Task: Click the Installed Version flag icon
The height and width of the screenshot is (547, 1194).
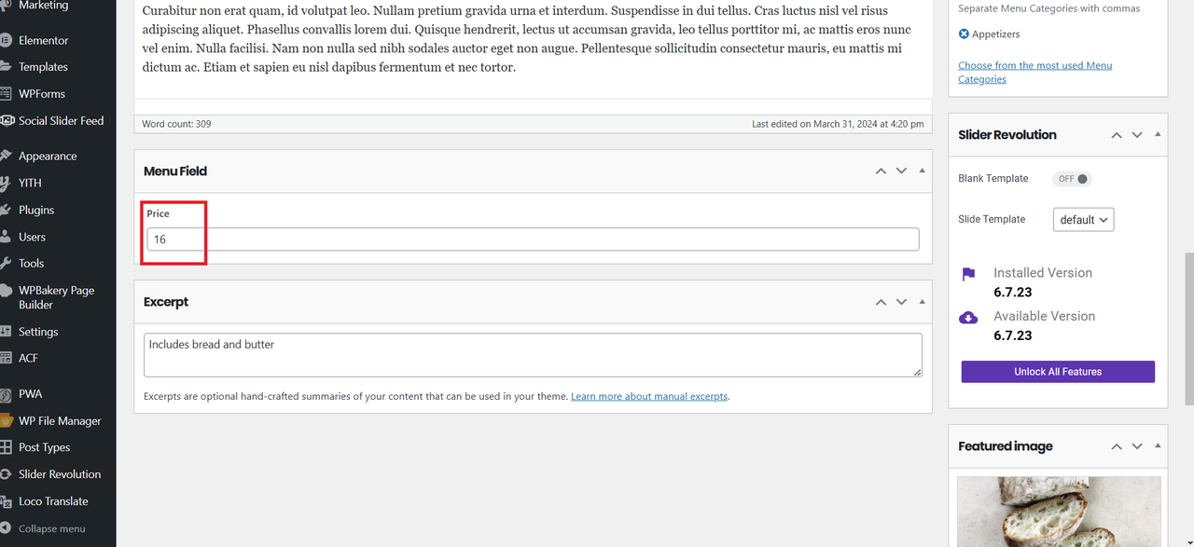Action: (968, 274)
